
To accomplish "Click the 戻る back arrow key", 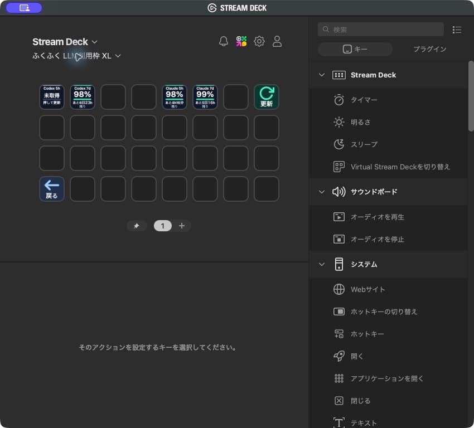I will [x=52, y=189].
